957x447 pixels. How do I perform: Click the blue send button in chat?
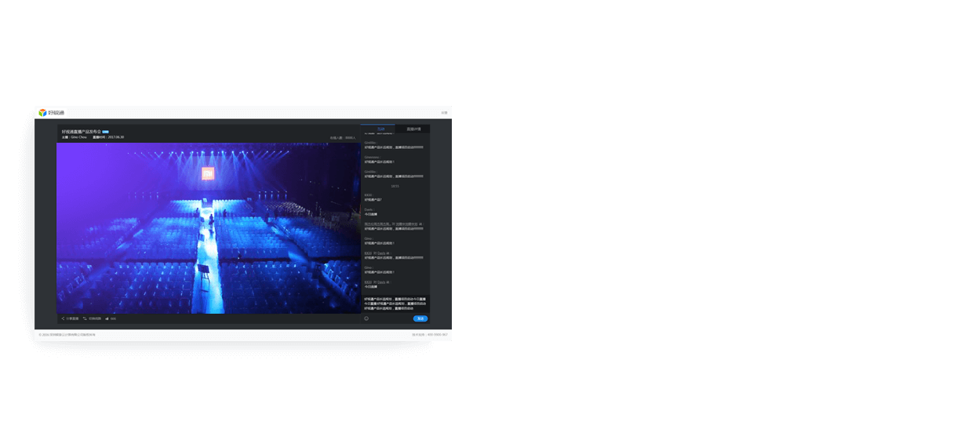(420, 318)
